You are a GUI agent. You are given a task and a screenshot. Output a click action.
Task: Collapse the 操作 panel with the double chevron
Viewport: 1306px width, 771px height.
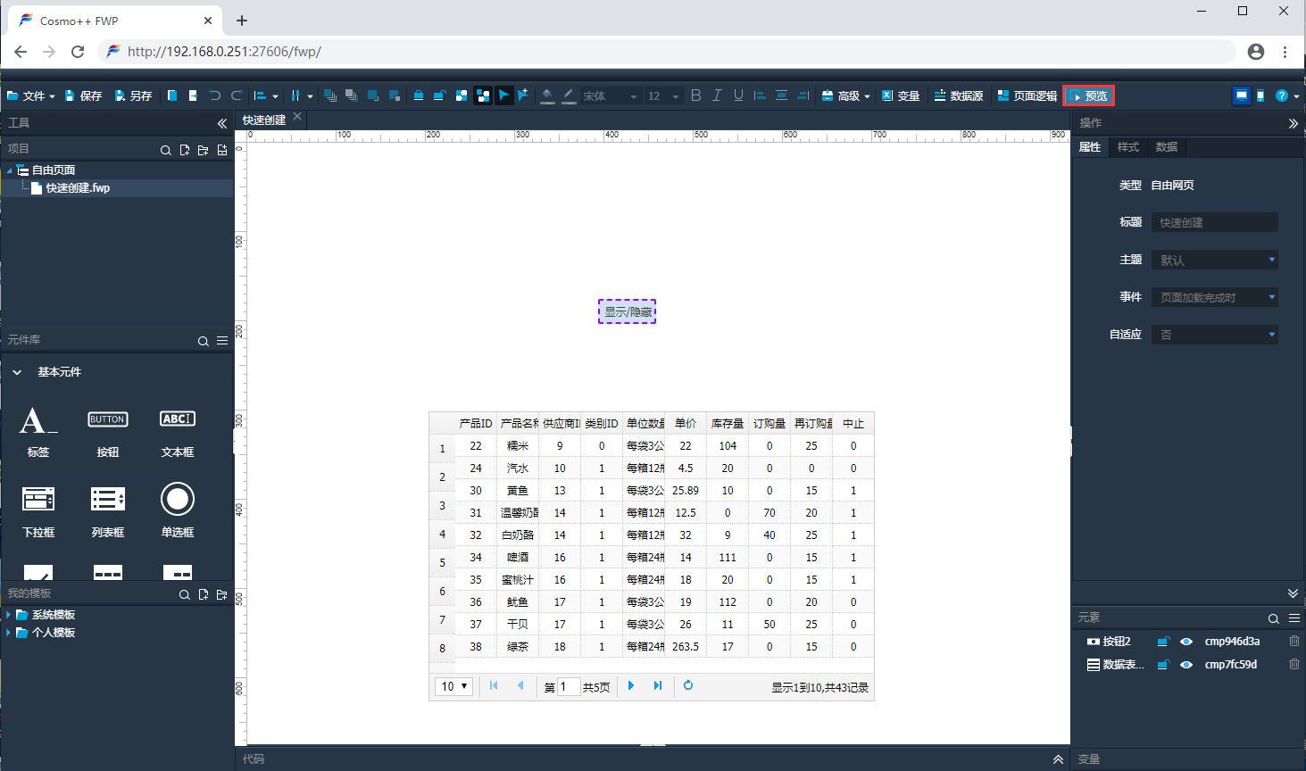(x=1293, y=123)
